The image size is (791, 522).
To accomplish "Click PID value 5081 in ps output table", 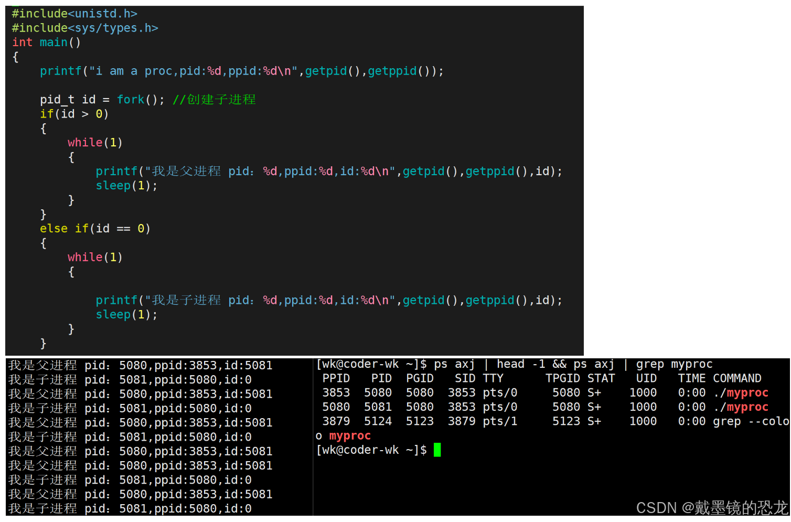I will pyautogui.click(x=378, y=407).
